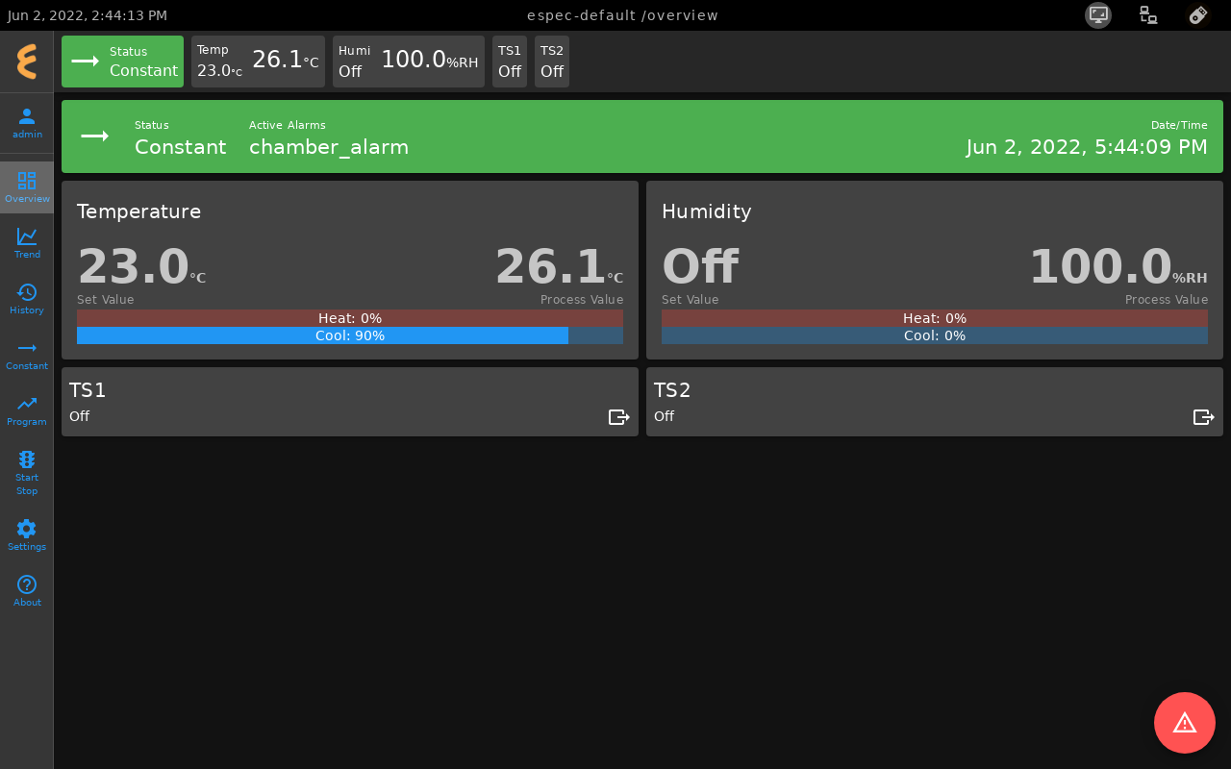The image size is (1231, 769).
Task: Open the About page
Action: tap(27, 591)
